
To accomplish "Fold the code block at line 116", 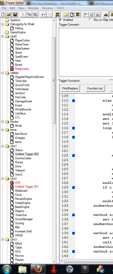I will pos(73,128).
